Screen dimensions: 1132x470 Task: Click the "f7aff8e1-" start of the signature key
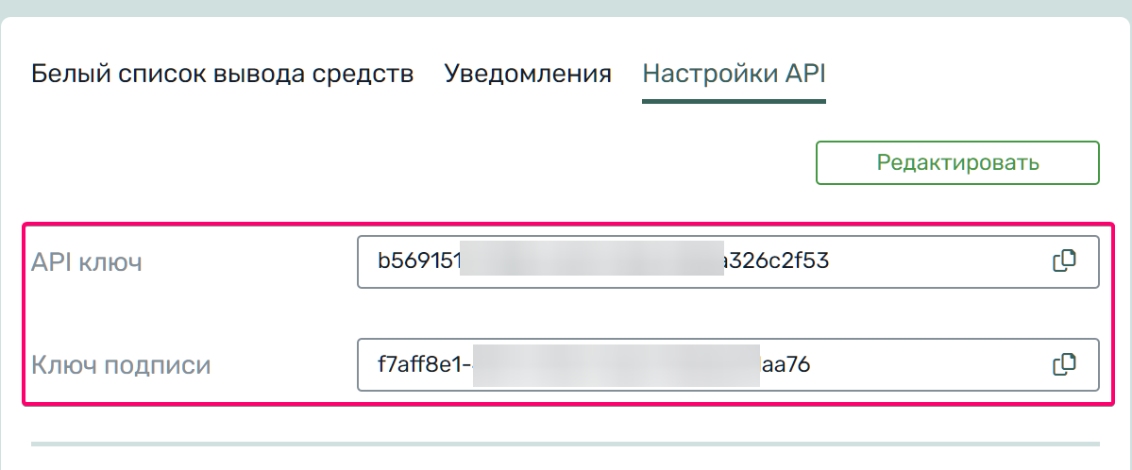[x=424, y=364]
